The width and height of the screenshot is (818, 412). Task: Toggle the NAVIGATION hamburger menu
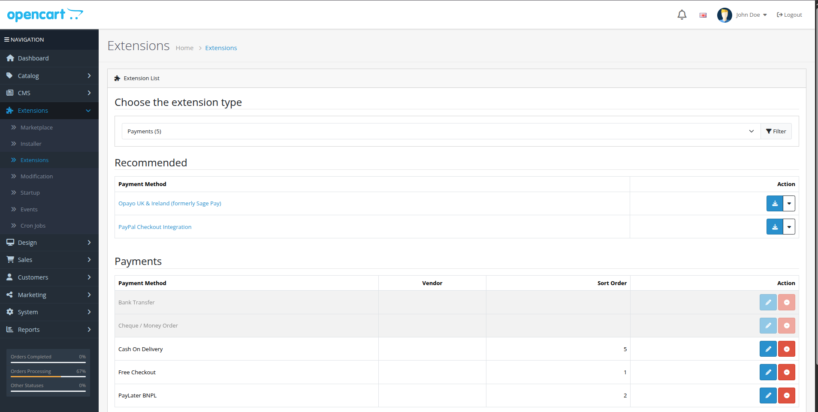7,39
